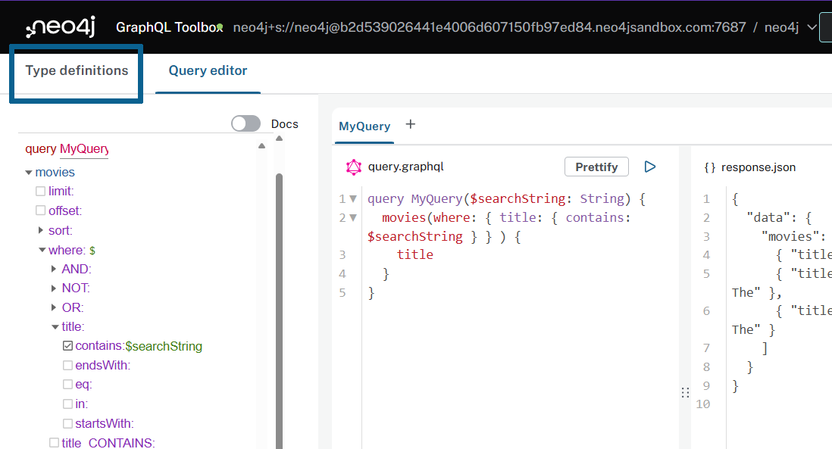Toggle the Docs switch
This screenshot has width=832, height=449.
click(x=246, y=123)
